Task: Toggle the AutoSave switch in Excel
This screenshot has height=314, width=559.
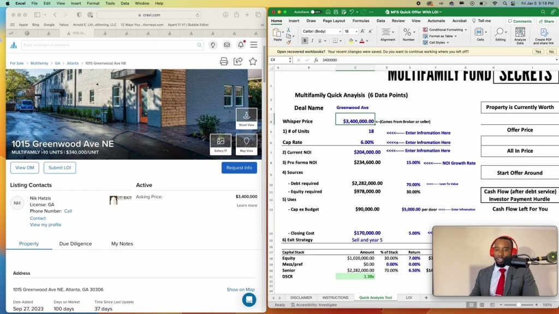Action: point(316,11)
